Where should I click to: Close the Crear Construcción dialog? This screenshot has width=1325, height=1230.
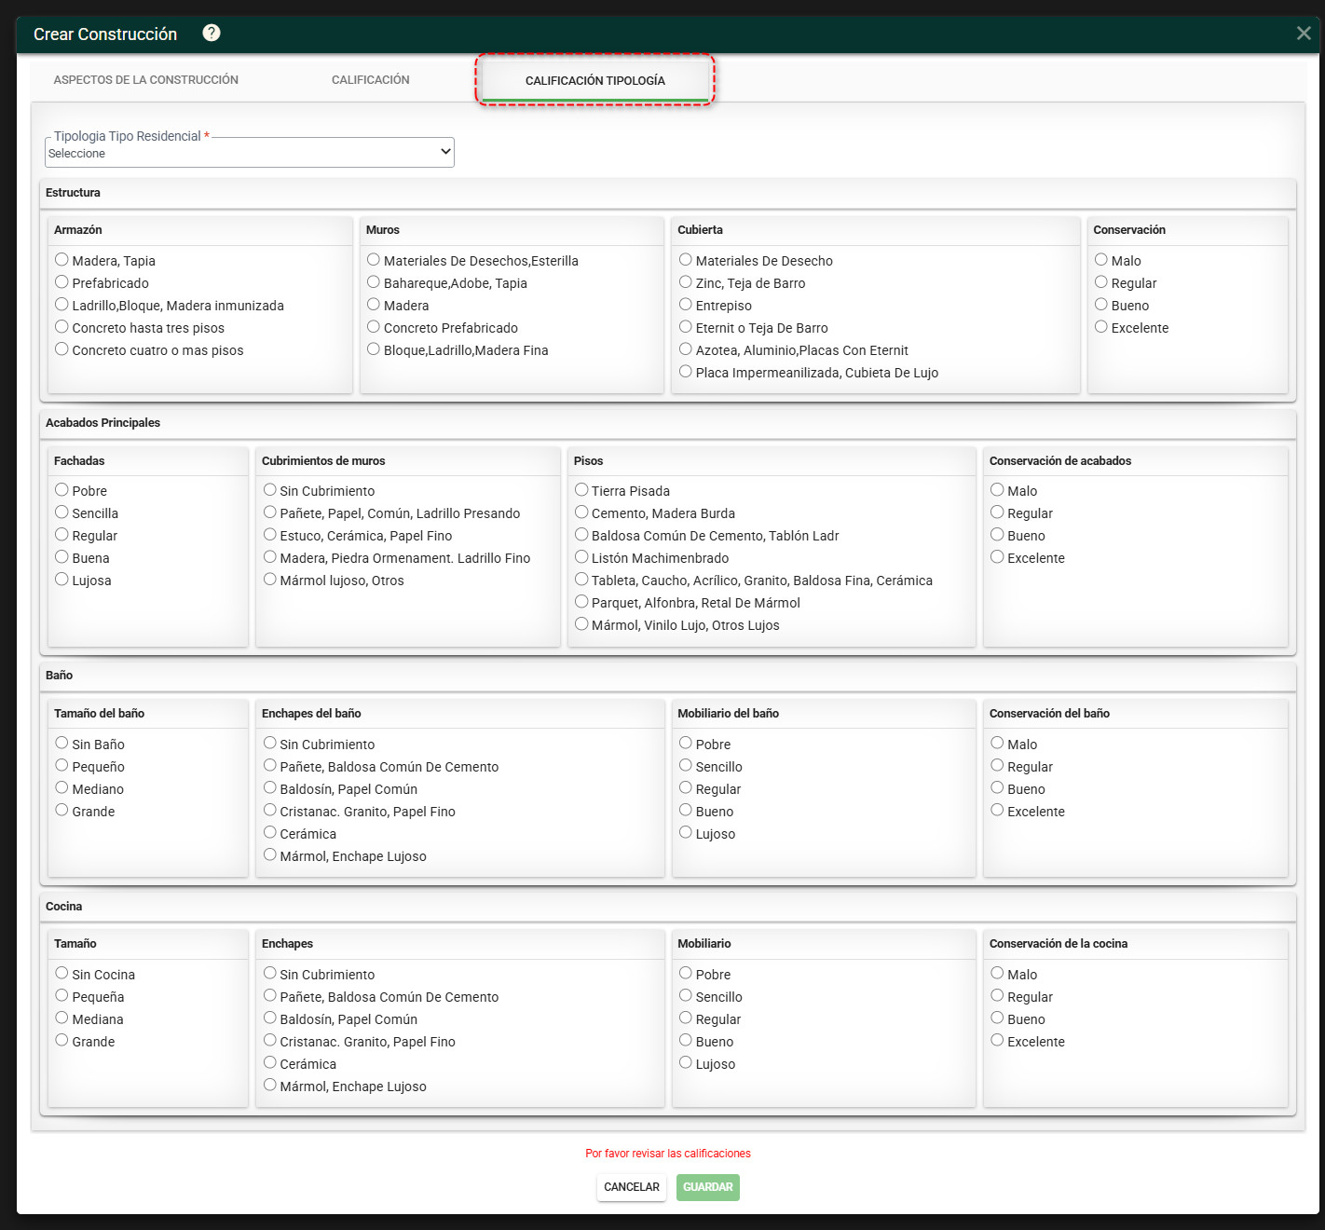[x=1304, y=34]
